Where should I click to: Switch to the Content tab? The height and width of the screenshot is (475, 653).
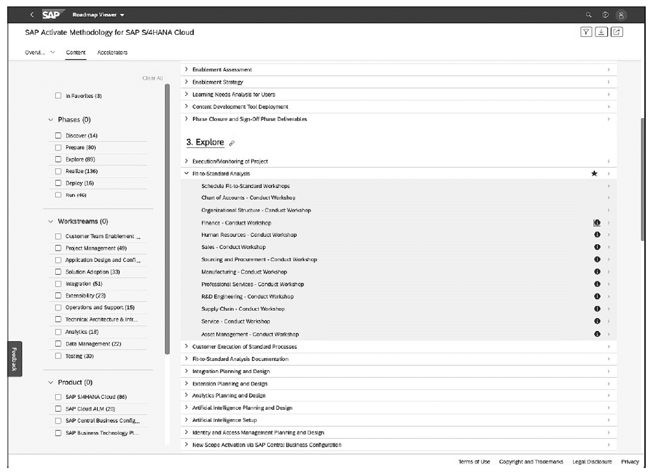(76, 52)
